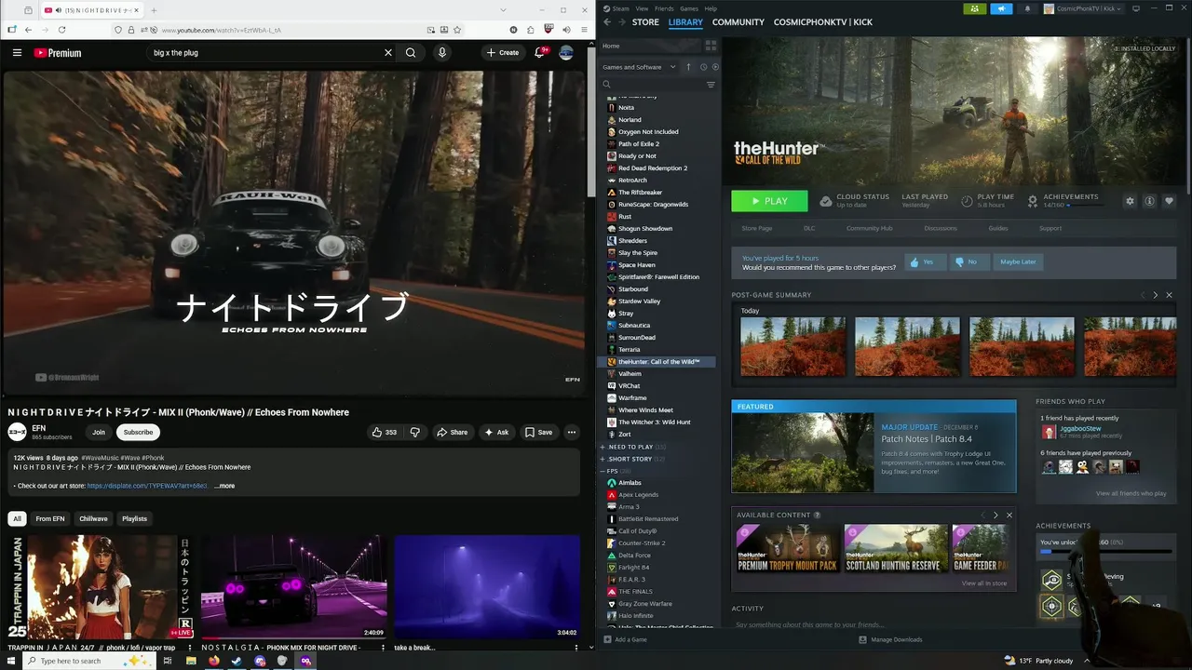Expand video description with ...more
The image size is (1192, 670).
[224, 486]
